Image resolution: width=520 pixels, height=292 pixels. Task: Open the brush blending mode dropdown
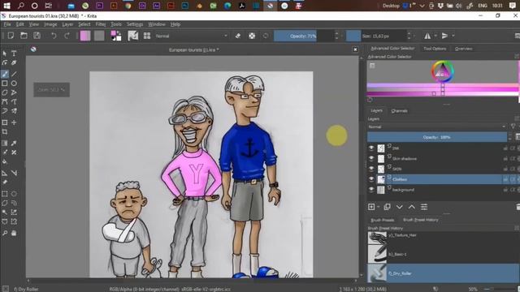click(192, 36)
